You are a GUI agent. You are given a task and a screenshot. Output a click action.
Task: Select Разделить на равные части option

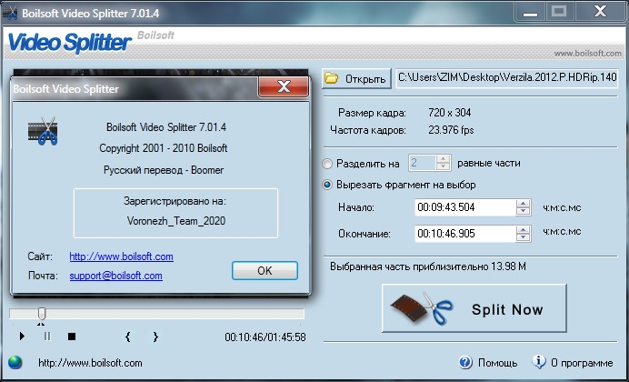(x=328, y=164)
